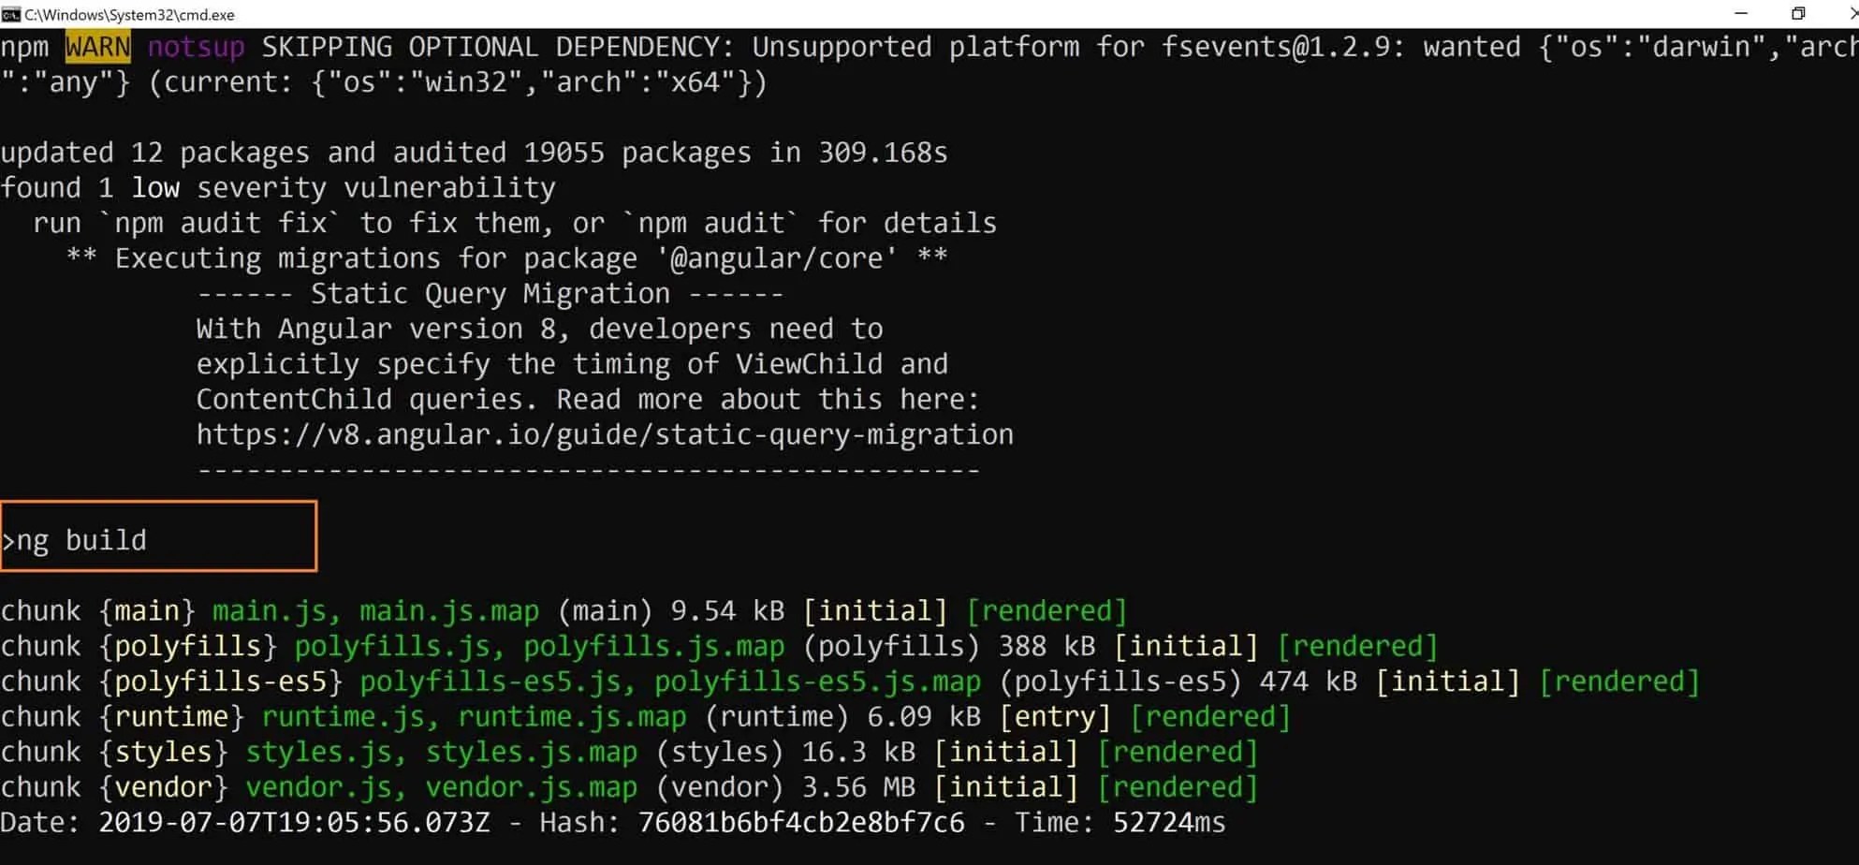
Task: Minimize the command prompt window
Action: pos(1740,13)
